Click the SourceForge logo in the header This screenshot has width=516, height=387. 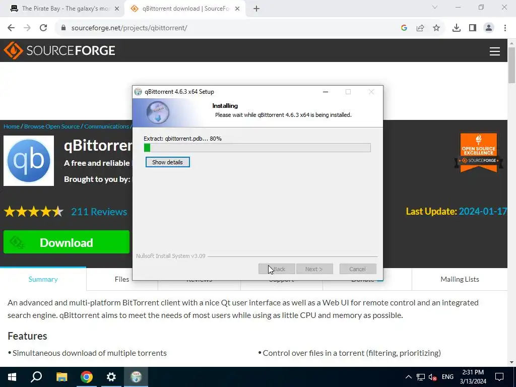[x=59, y=50]
